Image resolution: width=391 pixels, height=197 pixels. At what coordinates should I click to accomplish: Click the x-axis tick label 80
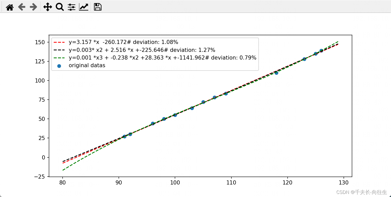tap(62, 183)
